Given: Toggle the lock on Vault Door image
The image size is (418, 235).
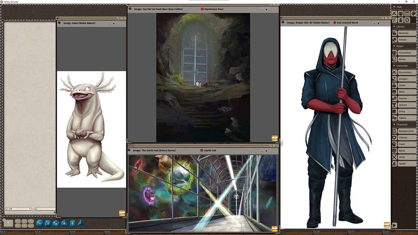Looking at the screenshot, I should (266, 9).
